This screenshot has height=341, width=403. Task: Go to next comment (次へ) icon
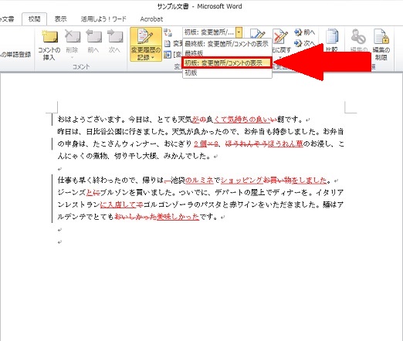115,41
